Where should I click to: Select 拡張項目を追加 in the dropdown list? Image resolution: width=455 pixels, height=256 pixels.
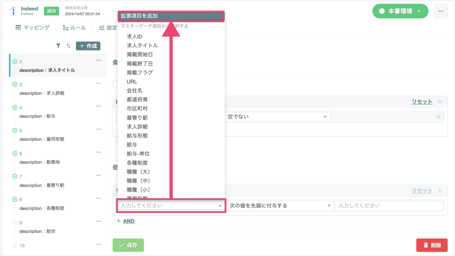pos(171,16)
